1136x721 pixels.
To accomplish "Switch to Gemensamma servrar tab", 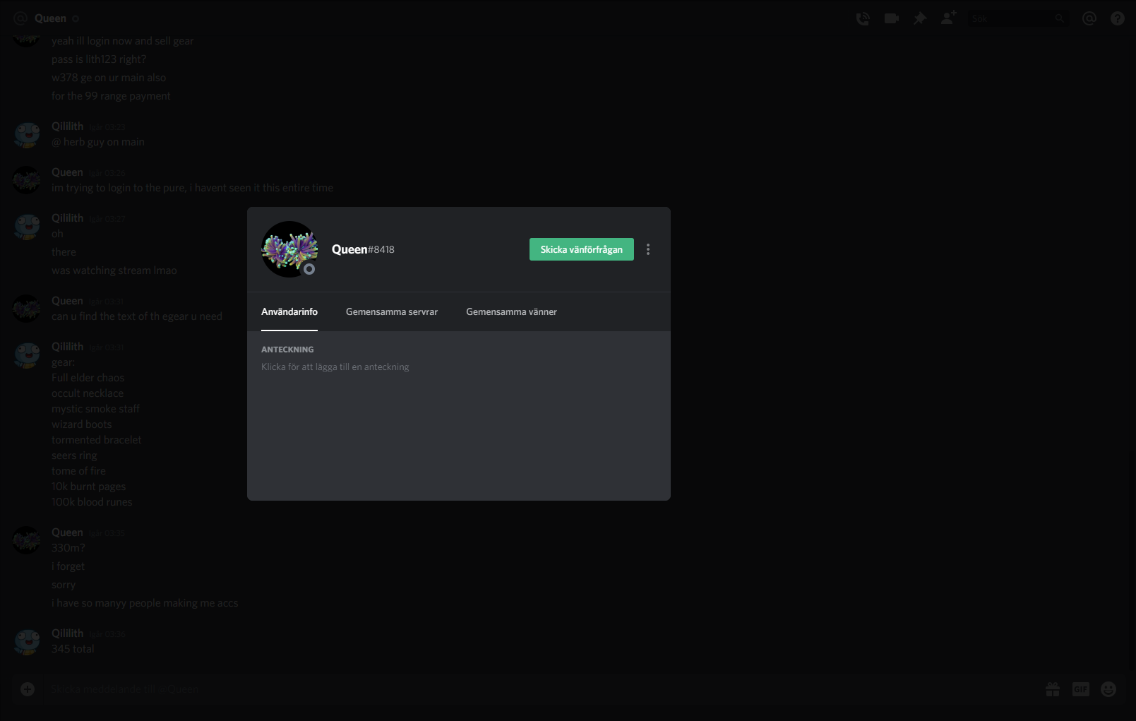I will (x=392, y=311).
